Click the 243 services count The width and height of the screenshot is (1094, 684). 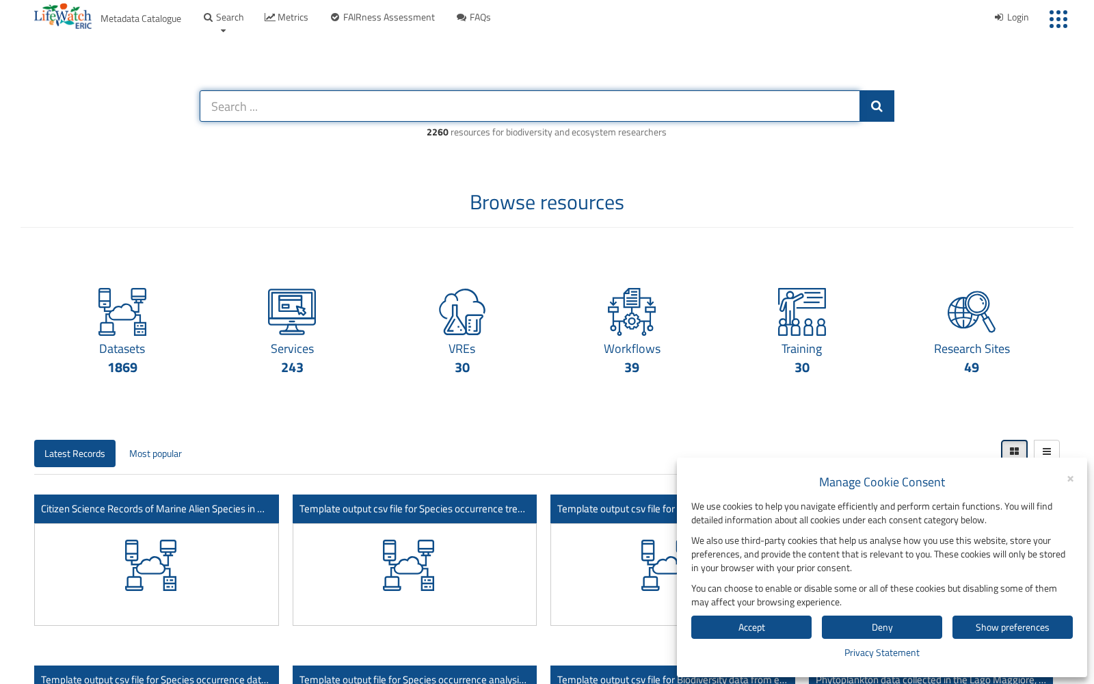292,368
